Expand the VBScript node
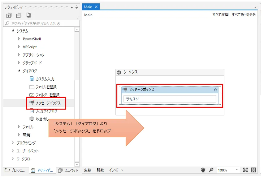This screenshot has width=264, height=177. [x=19, y=47]
